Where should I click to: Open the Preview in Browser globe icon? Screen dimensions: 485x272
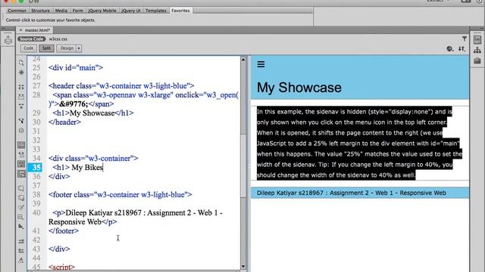click(450, 48)
